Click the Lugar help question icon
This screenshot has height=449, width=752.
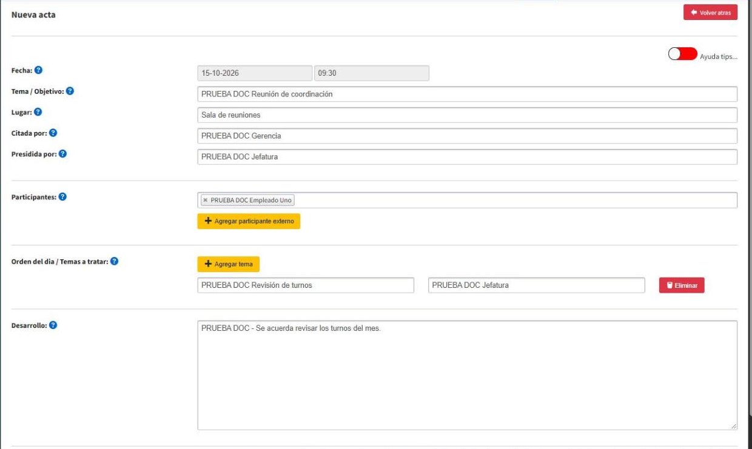tap(38, 112)
